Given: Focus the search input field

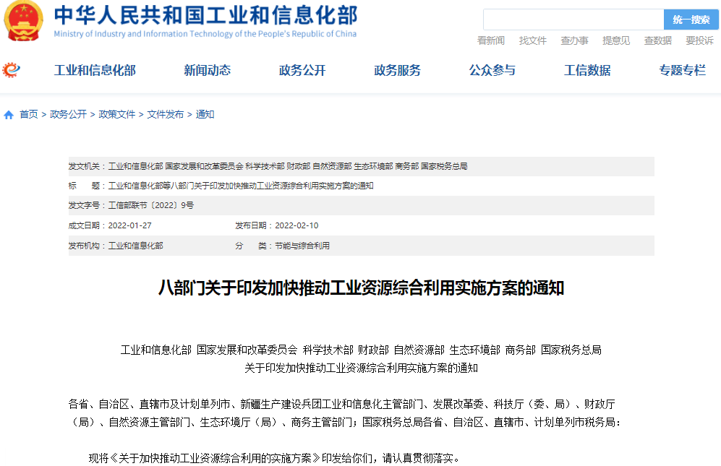Looking at the screenshot, I should pyautogui.click(x=573, y=20).
